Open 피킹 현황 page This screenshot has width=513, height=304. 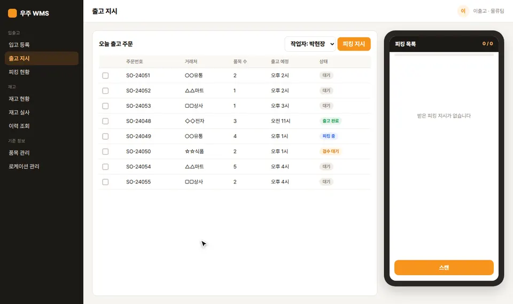point(42,72)
